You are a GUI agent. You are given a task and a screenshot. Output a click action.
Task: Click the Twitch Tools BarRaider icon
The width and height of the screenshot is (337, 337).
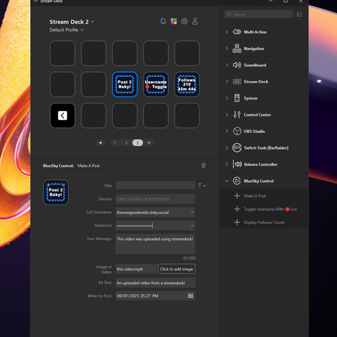[237, 148]
